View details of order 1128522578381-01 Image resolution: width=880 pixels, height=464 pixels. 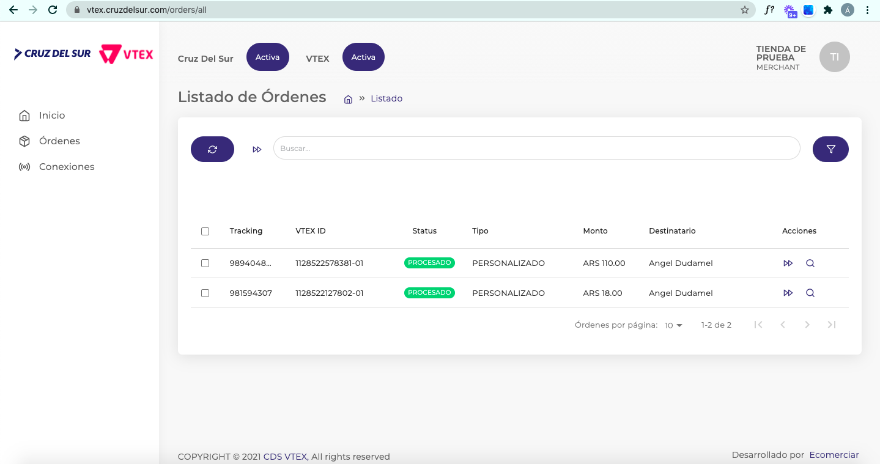tap(810, 263)
